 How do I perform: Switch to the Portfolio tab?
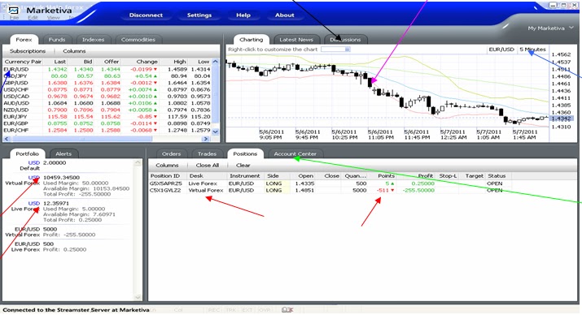click(27, 153)
